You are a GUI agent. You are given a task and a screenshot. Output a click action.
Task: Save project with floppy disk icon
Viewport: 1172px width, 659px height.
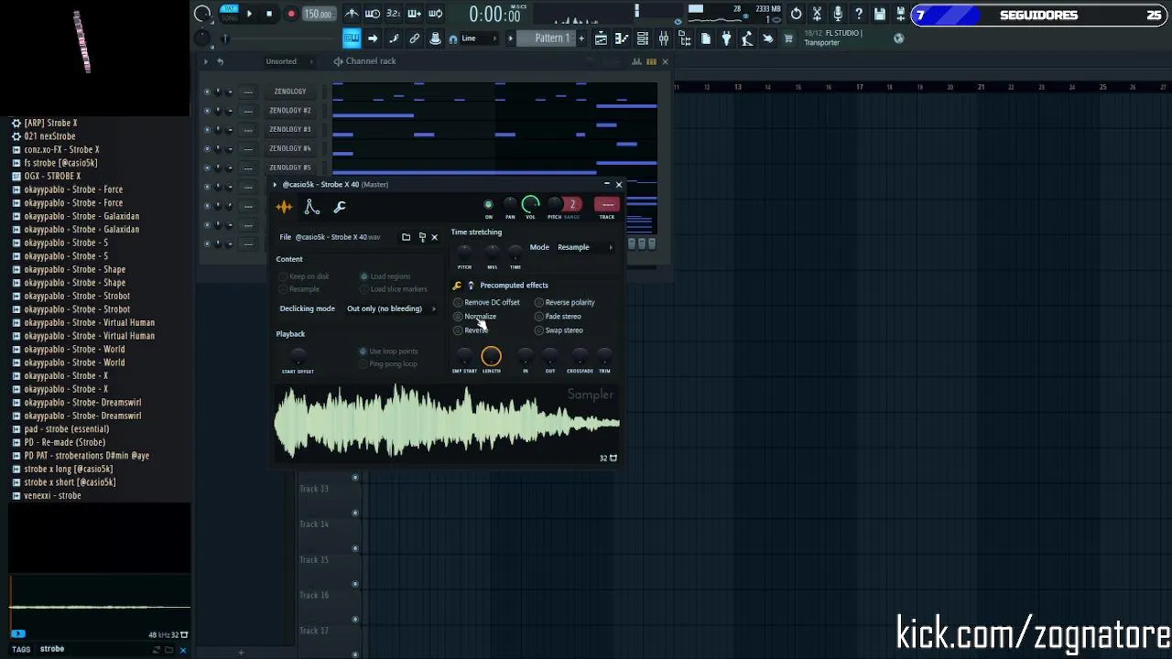point(880,14)
